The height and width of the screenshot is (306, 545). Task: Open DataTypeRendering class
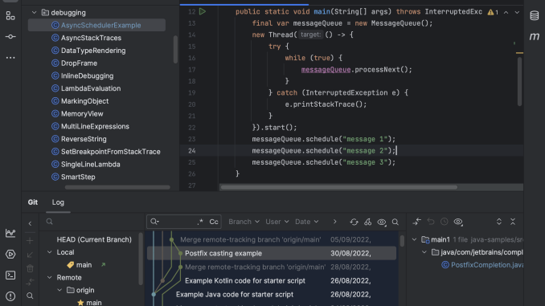93,51
